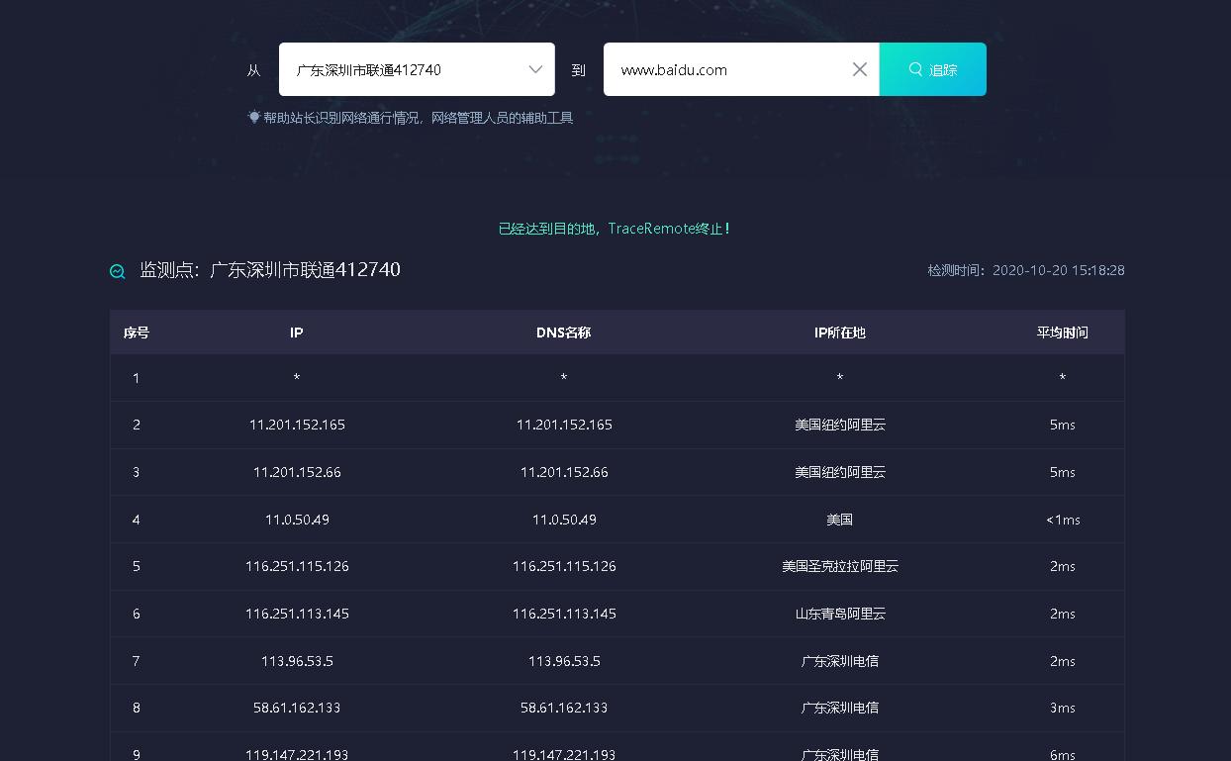Viewport: 1231px width, 761px height.
Task: Click the IP column header
Action: [296, 333]
